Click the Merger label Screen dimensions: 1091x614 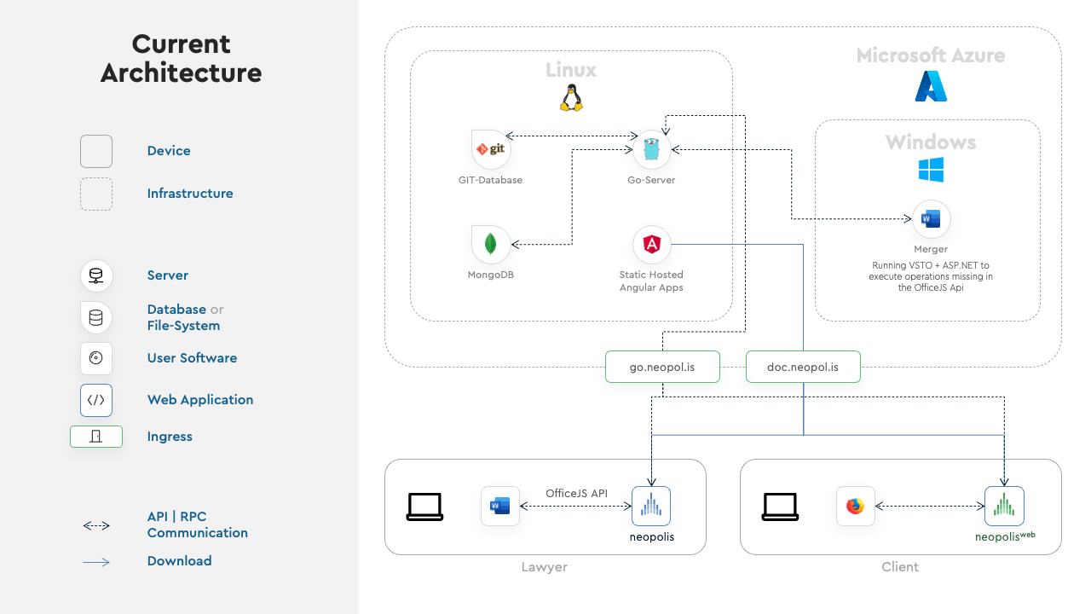coord(931,249)
